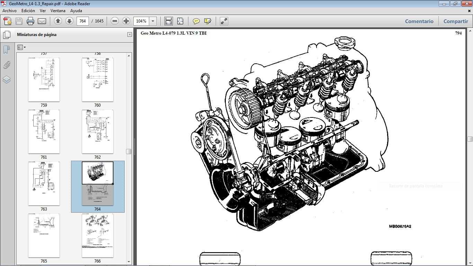Add a sticky note comment
The height and width of the screenshot is (266, 473).
[196, 21]
